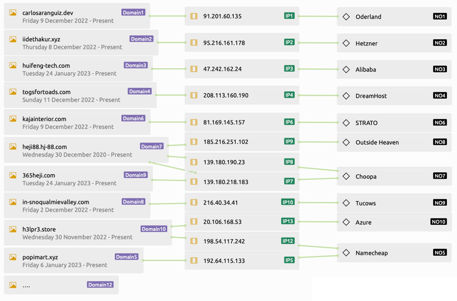457x301 pixels.
Task: Select the green IP1 badge
Action: pyautogui.click(x=289, y=16)
